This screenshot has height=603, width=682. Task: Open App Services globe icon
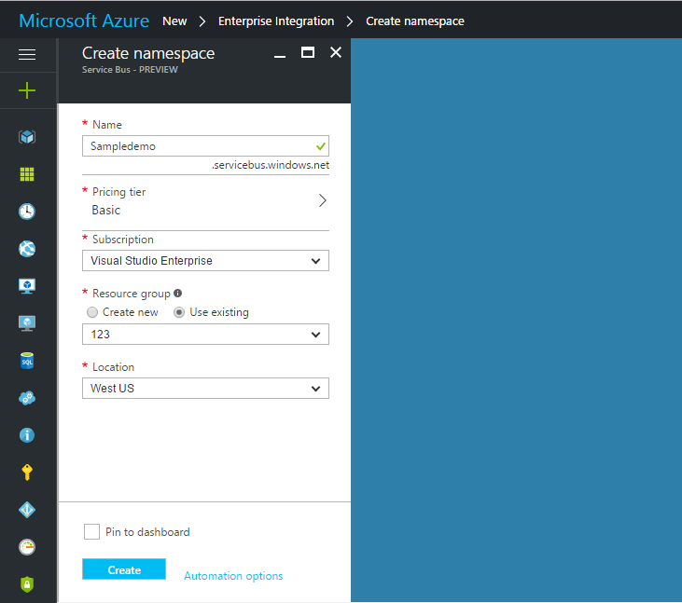coord(27,249)
